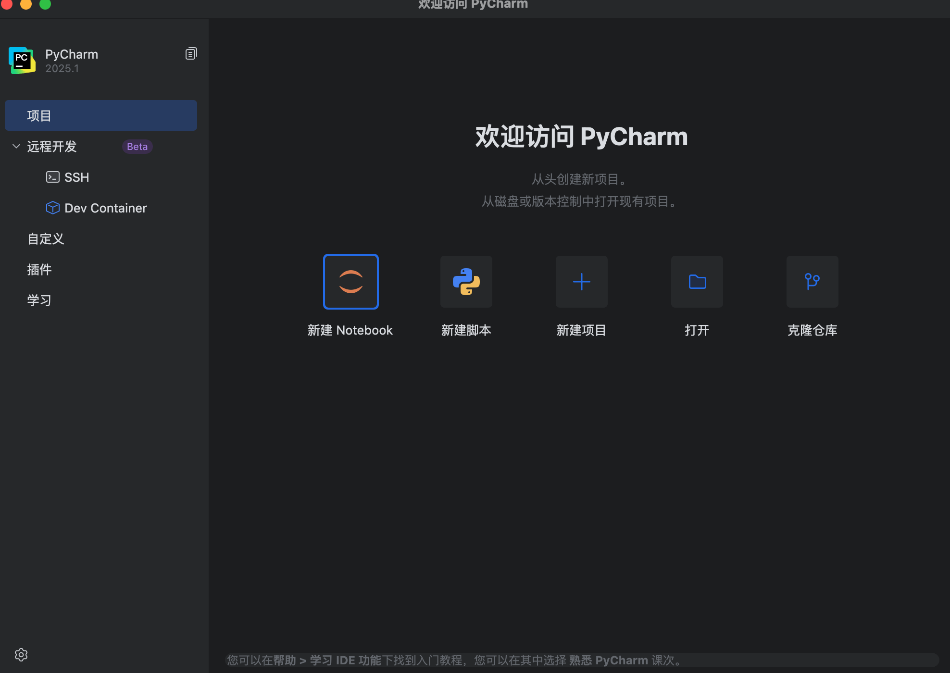Open the settings gear at bottom left
This screenshot has width=950, height=673.
(x=21, y=655)
